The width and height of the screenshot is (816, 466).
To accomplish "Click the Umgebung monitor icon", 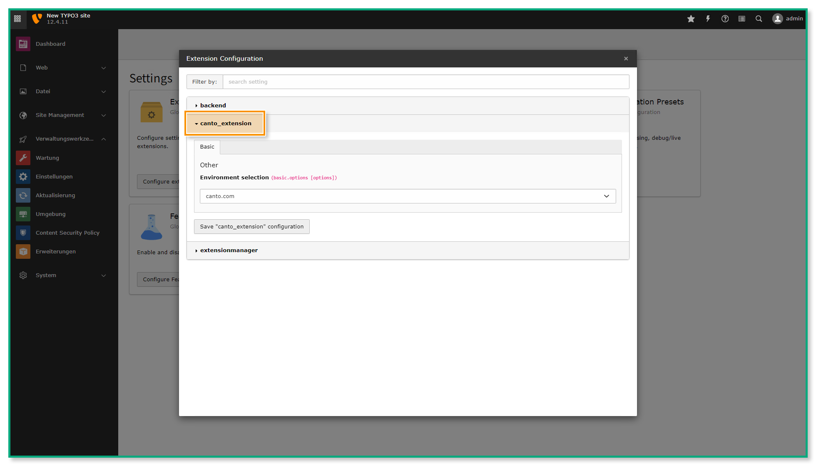I will tap(23, 214).
